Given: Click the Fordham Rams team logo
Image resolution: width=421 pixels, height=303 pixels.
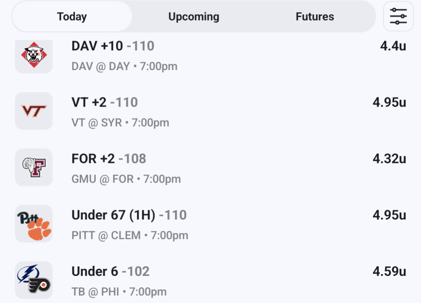Looking at the screenshot, I should [34, 167].
